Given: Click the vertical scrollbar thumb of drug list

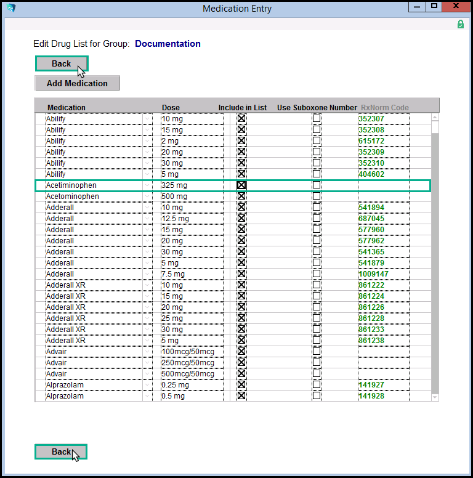Looking at the screenshot, I should coord(435,127).
